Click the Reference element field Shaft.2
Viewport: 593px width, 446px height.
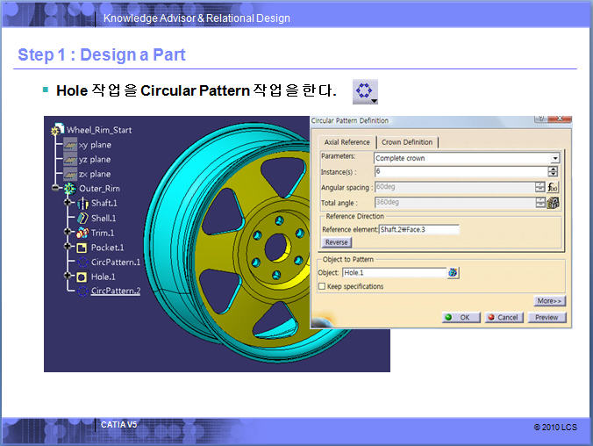419,229
